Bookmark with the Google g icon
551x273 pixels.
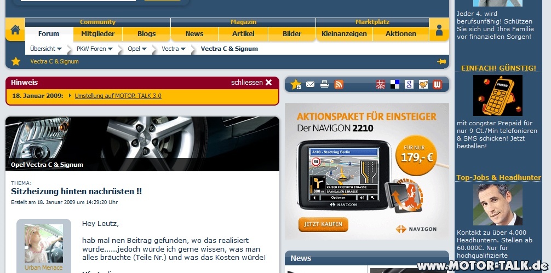point(409,84)
